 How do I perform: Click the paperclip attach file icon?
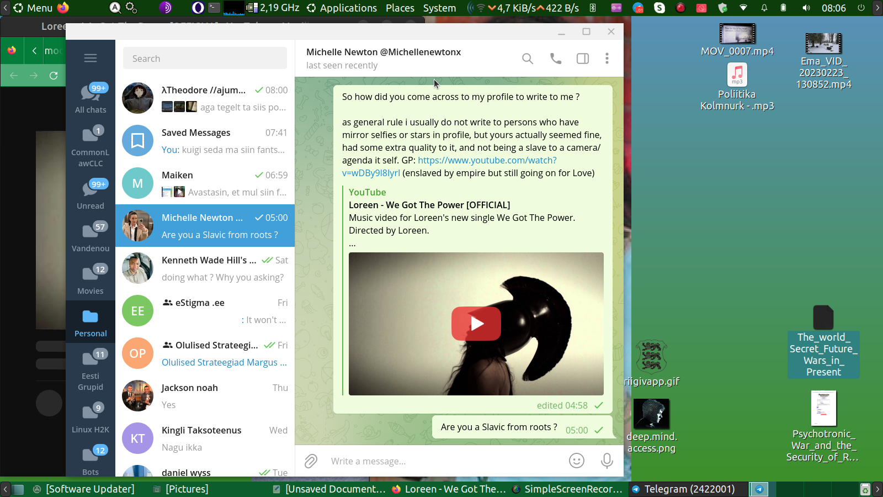(311, 461)
